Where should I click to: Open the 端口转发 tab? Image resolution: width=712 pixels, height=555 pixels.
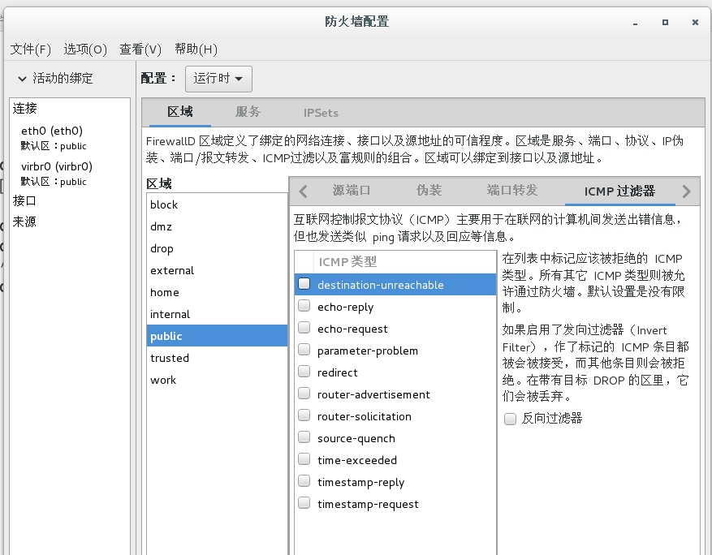point(512,191)
